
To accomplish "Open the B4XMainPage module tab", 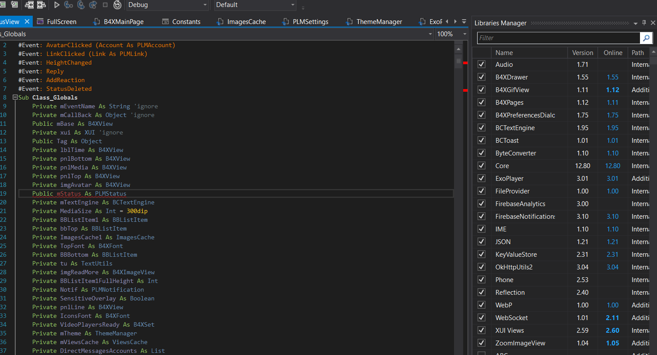I will point(123,21).
